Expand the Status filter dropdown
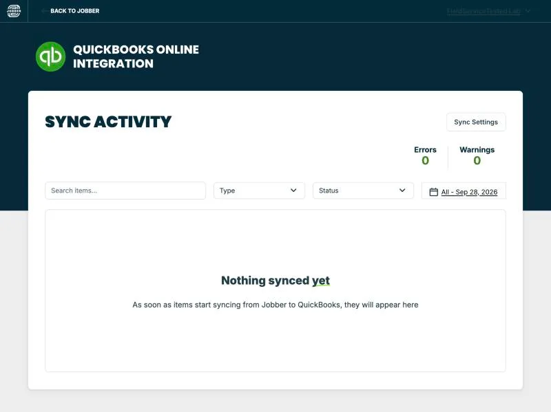Screen dimensions: 551x412 [363, 191]
